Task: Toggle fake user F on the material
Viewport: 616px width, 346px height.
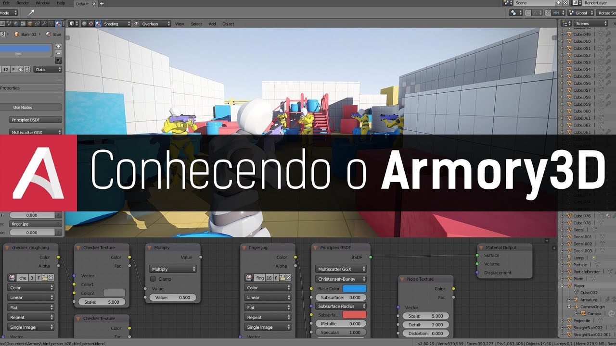Action: (x=13, y=70)
